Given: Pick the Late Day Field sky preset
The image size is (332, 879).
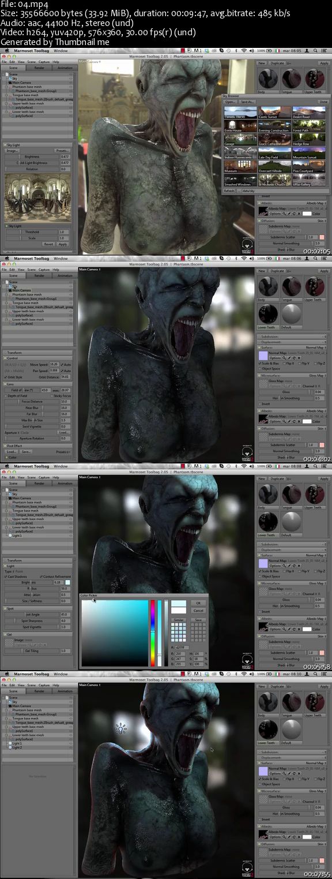Looking at the screenshot, I should click(274, 153).
